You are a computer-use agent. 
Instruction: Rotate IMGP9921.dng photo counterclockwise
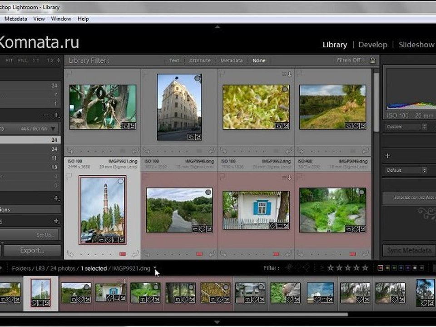point(70,254)
